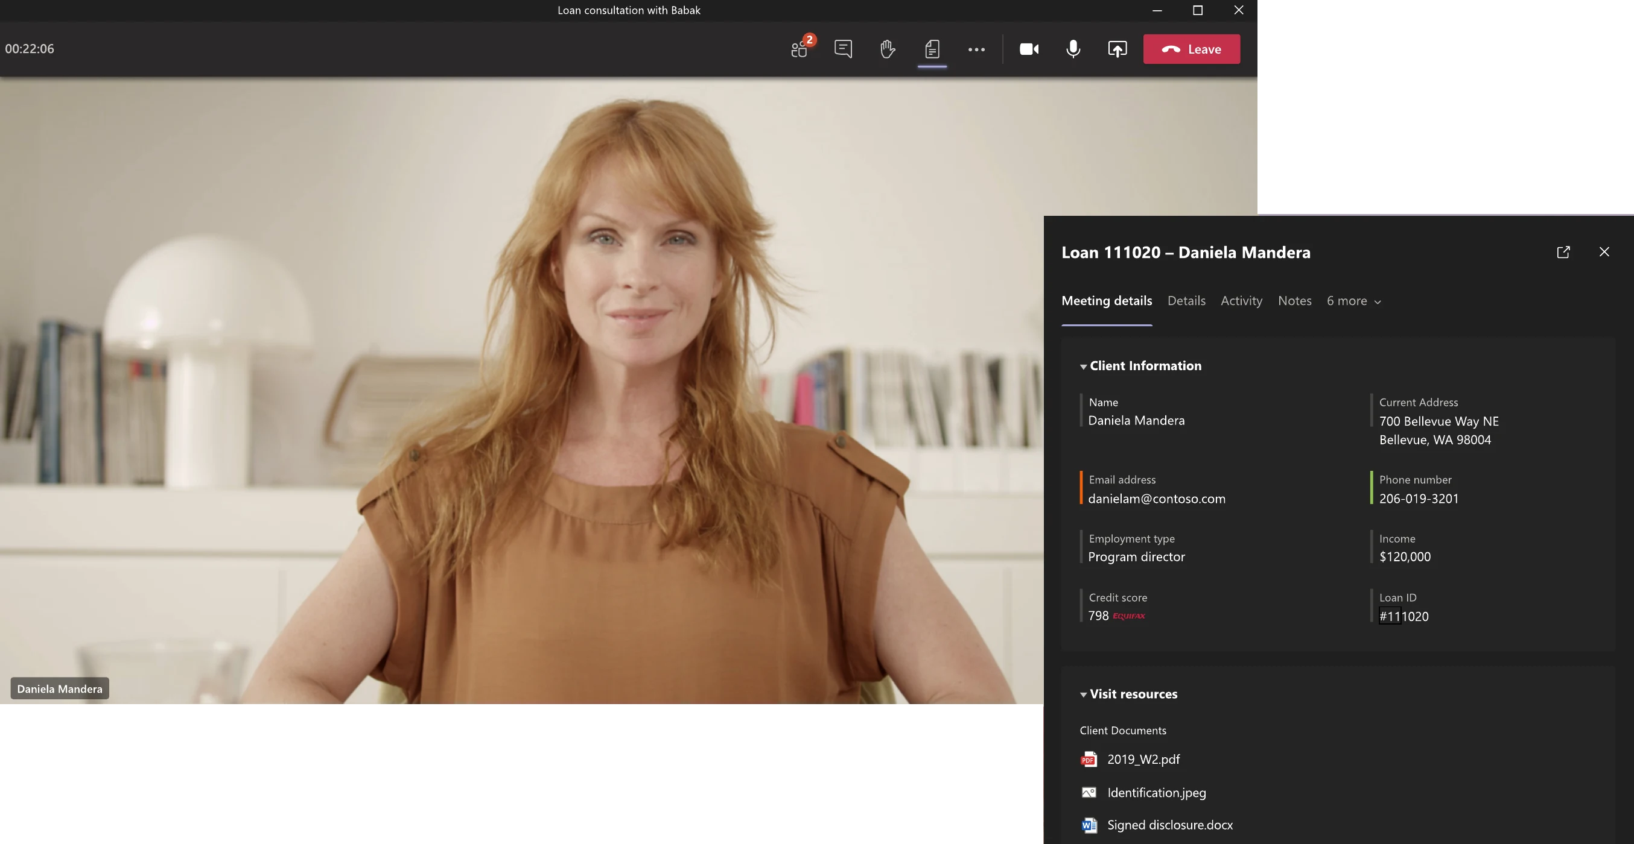Open the meeting chat icon
1634x844 pixels.
click(843, 49)
